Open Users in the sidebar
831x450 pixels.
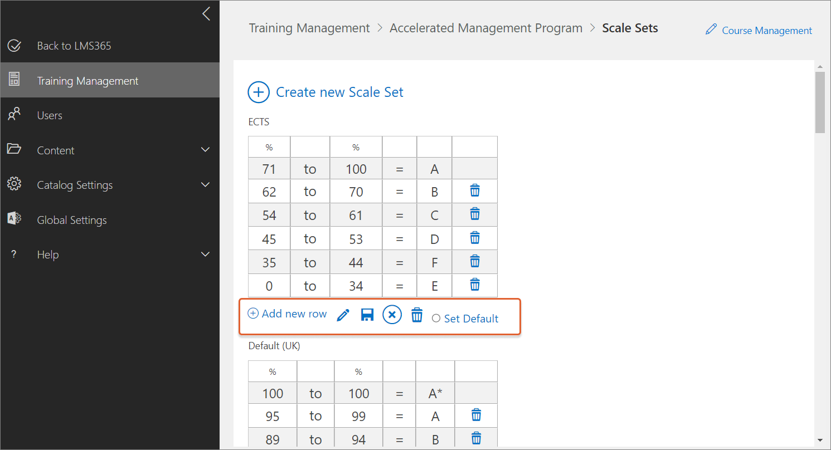coord(50,115)
